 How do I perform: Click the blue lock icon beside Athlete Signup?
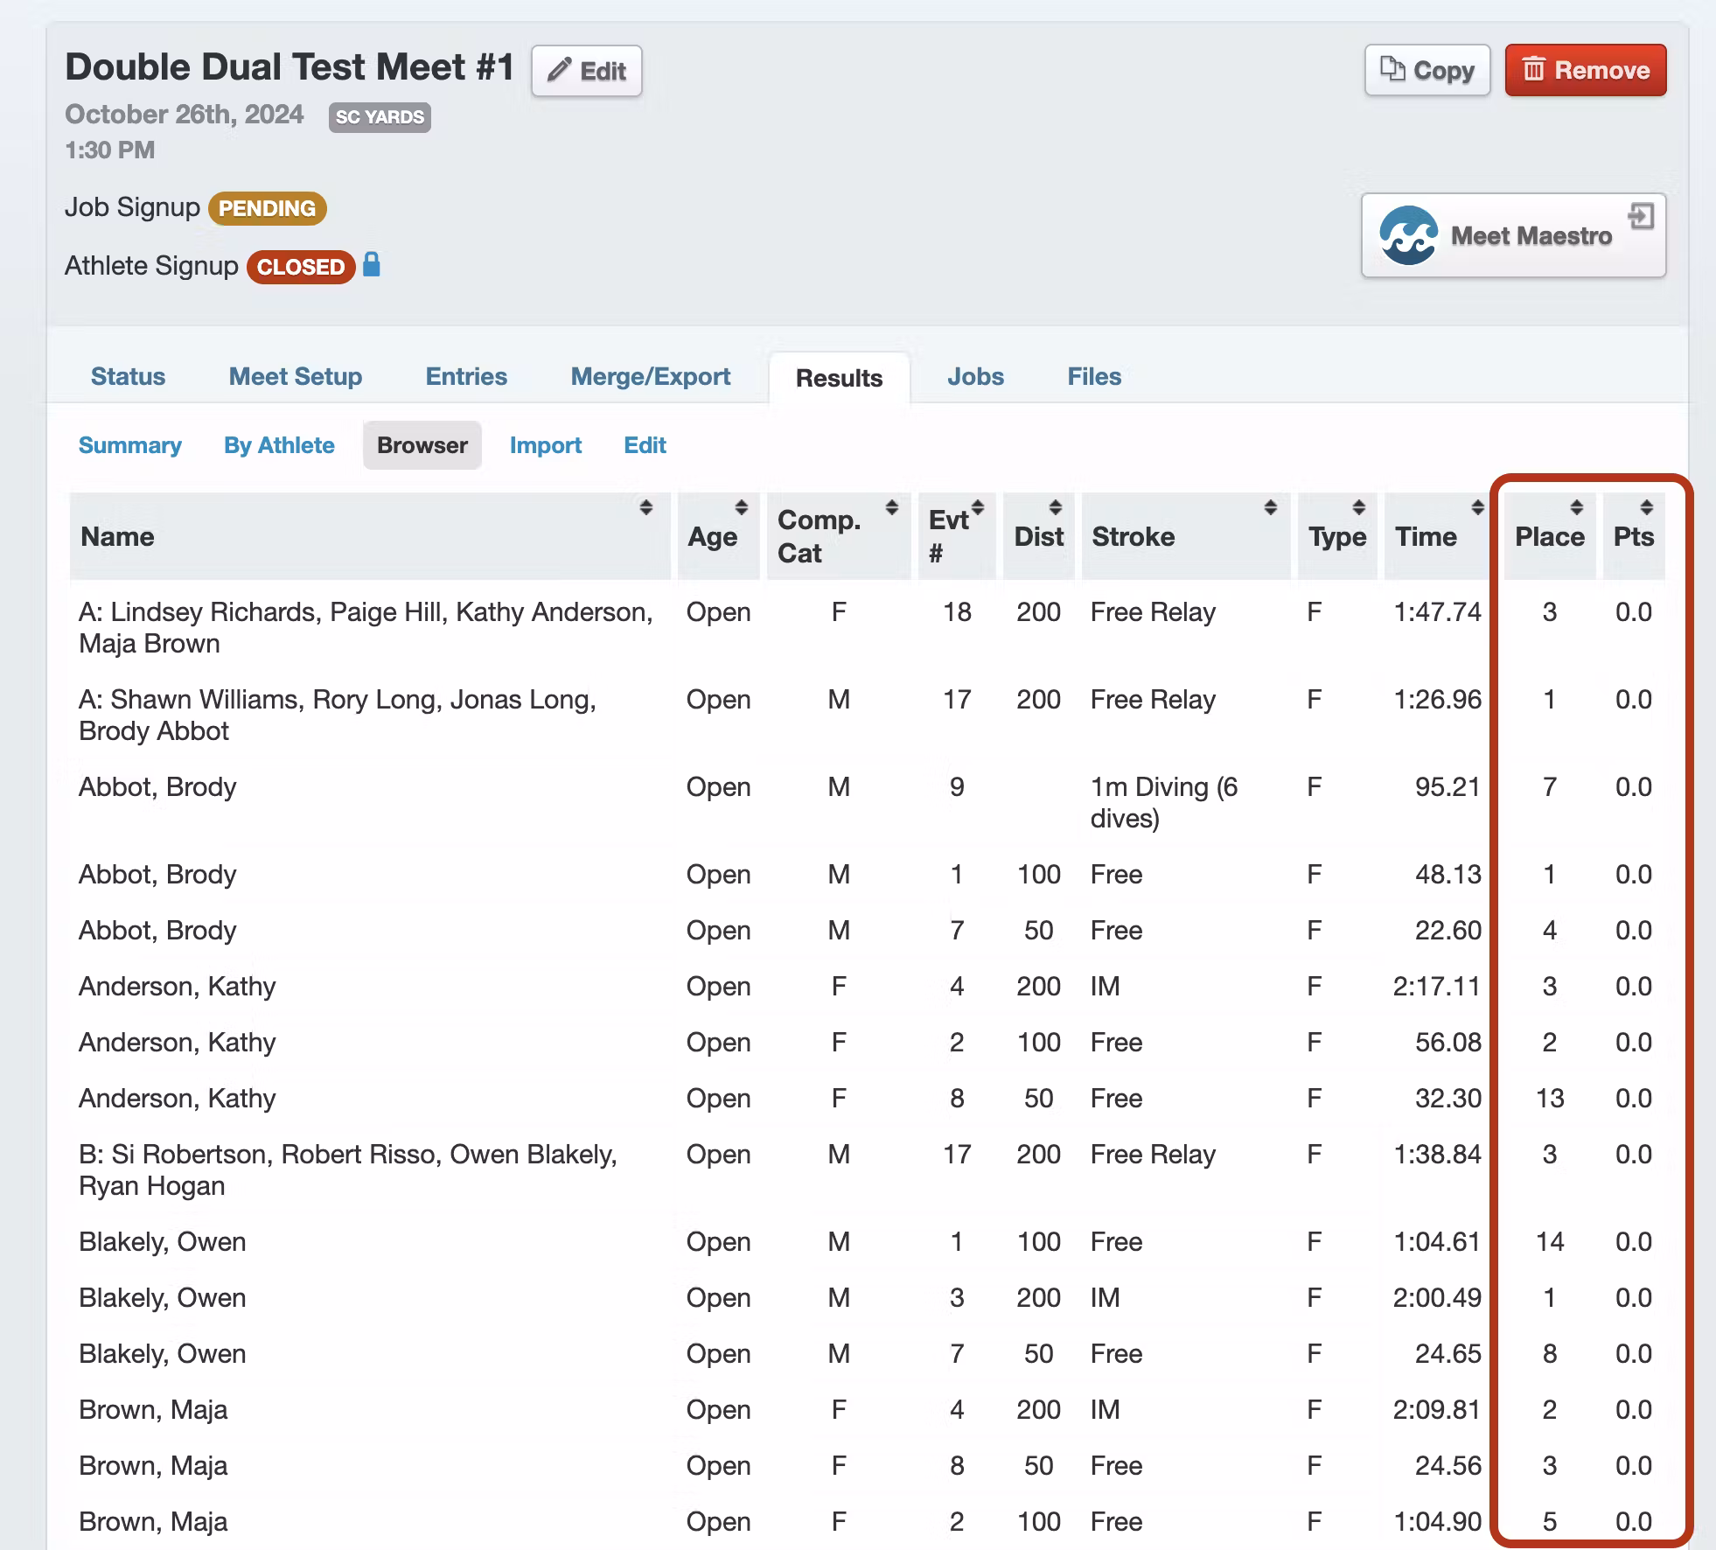pos(372,265)
